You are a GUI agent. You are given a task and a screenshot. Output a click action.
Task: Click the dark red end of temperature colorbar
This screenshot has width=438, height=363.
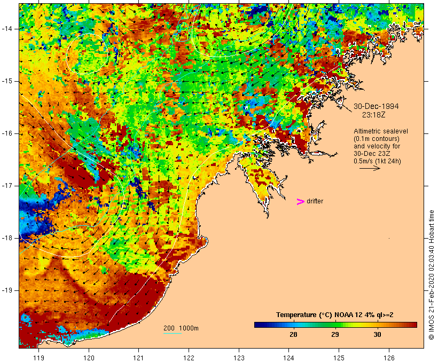[x=412, y=325]
